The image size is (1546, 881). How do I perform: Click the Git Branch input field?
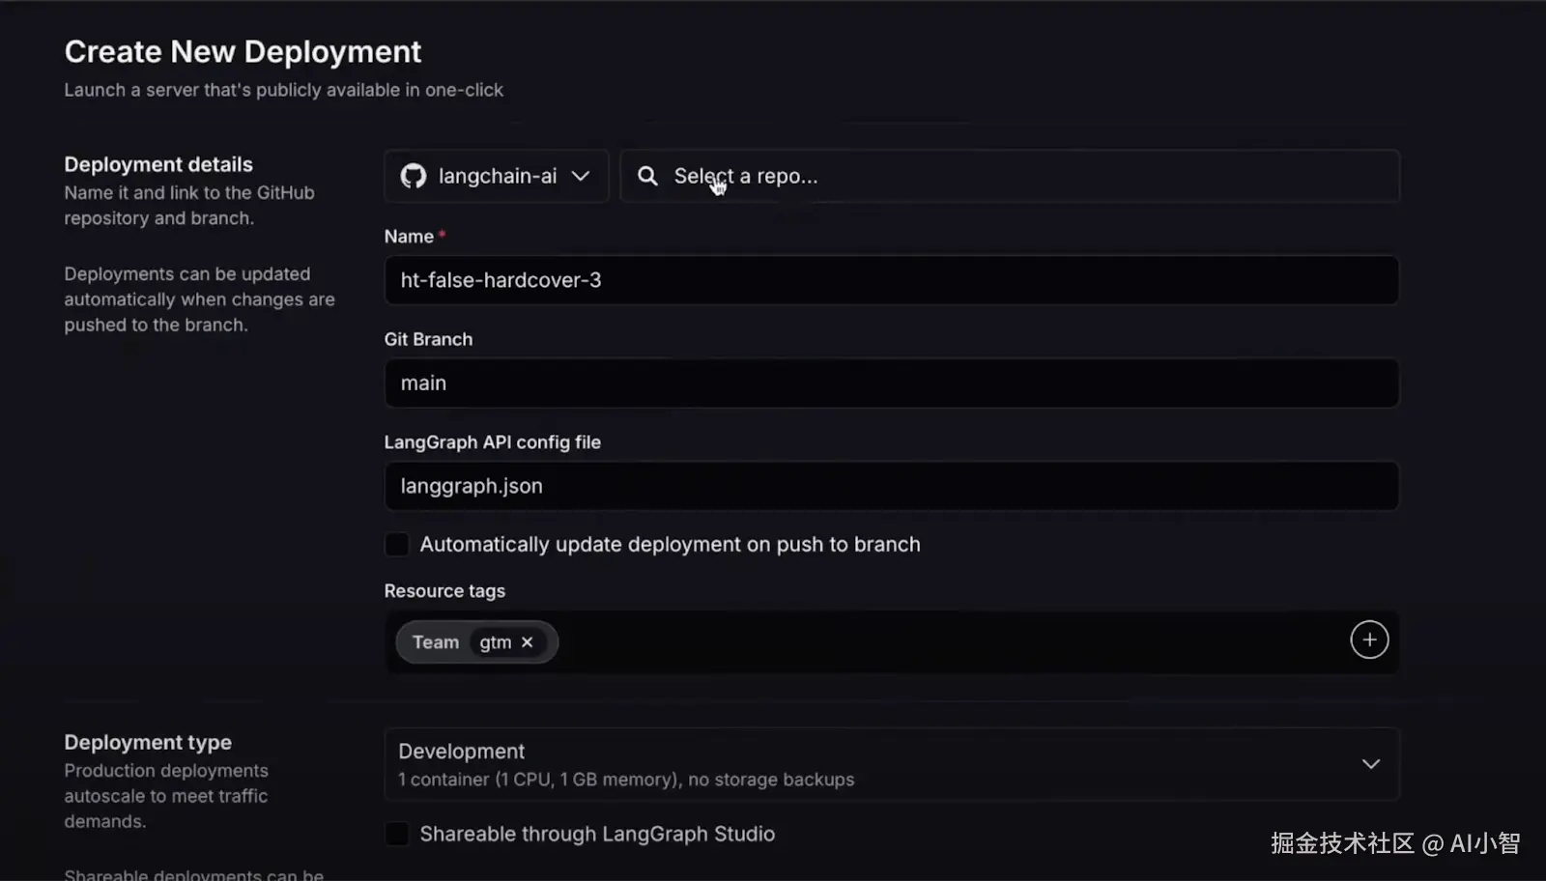889,384
